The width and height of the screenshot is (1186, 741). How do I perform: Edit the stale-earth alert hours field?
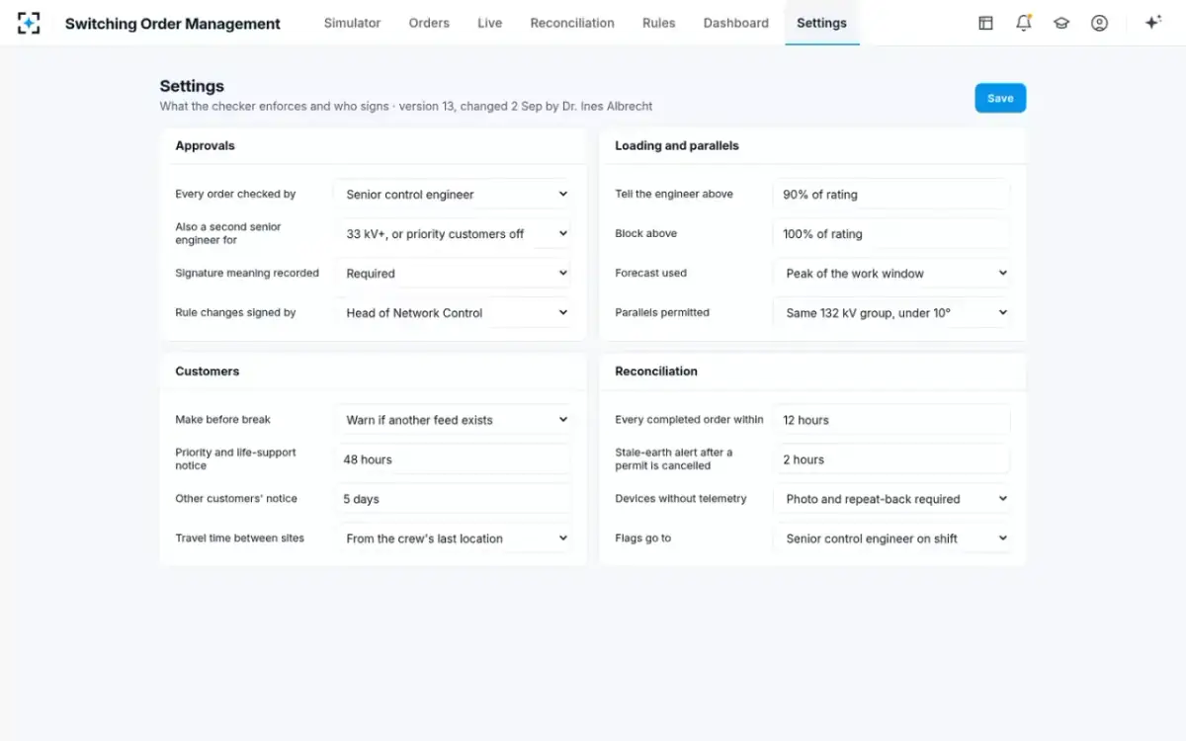(892, 459)
